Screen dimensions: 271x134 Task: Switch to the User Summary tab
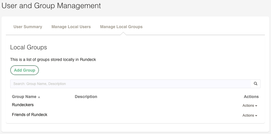[28, 27]
